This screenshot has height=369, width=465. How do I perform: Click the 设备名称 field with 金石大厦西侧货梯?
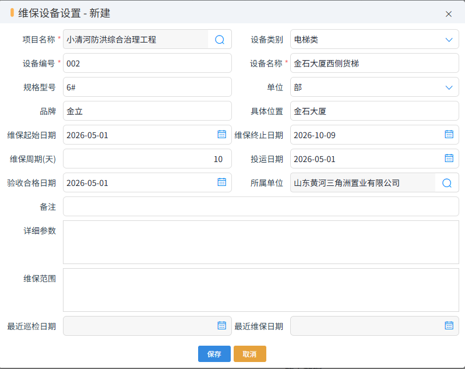[374, 63]
